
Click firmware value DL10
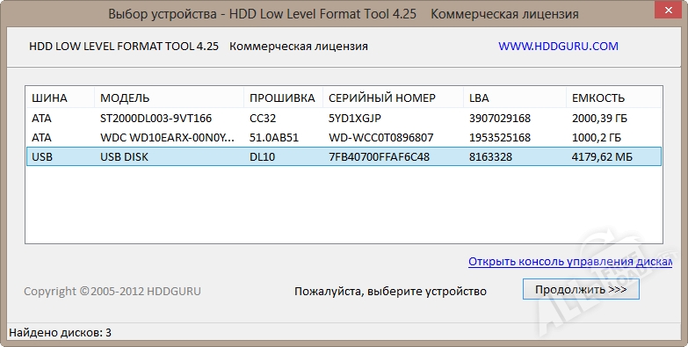tap(263, 157)
